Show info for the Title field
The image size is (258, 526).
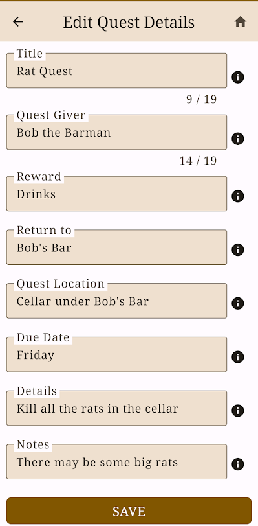237,77
